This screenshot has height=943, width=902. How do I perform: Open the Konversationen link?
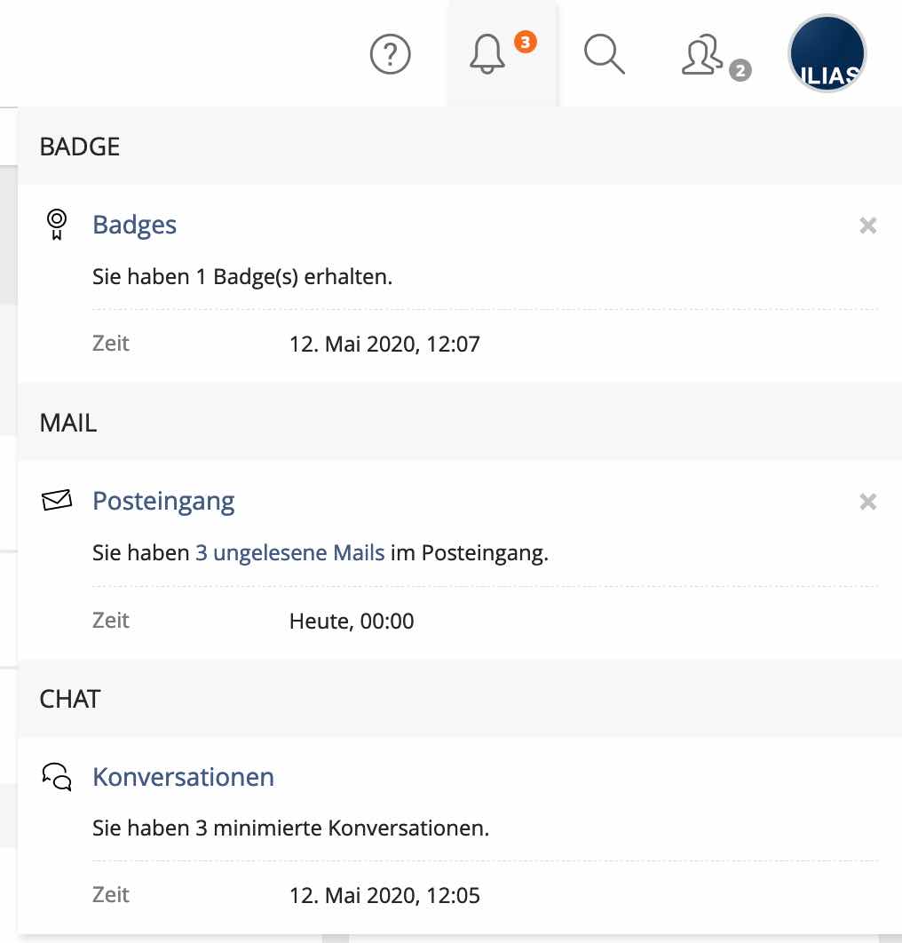tap(183, 777)
